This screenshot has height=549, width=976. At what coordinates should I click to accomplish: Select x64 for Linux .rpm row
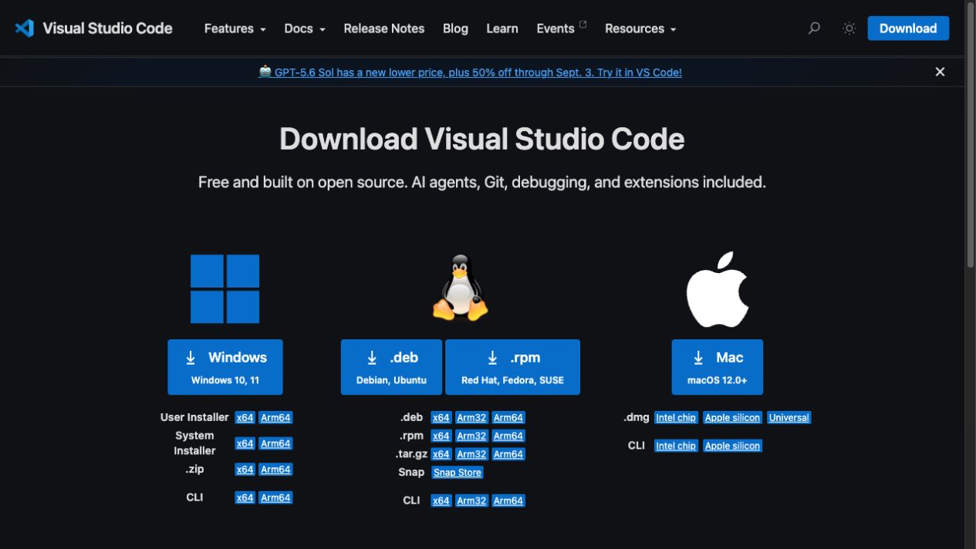tap(441, 436)
